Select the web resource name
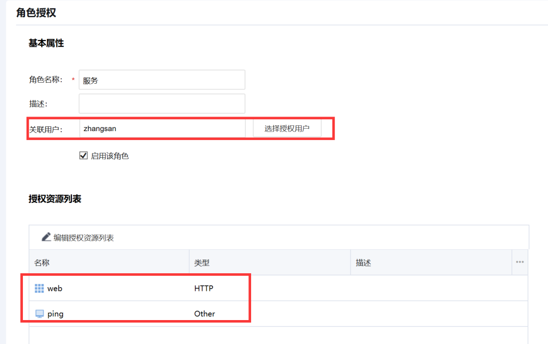548x344 pixels. click(x=55, y=288)
